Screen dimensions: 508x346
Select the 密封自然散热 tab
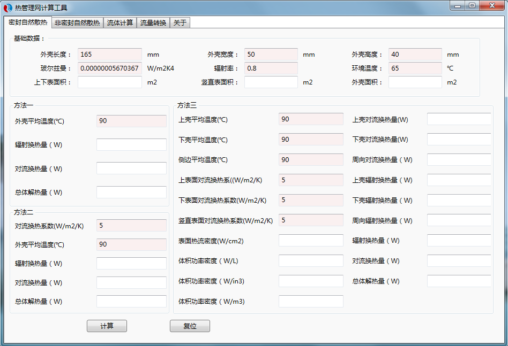click(29, 22)
